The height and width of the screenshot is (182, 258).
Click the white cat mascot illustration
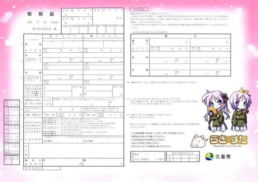click(x=198, y=141)
